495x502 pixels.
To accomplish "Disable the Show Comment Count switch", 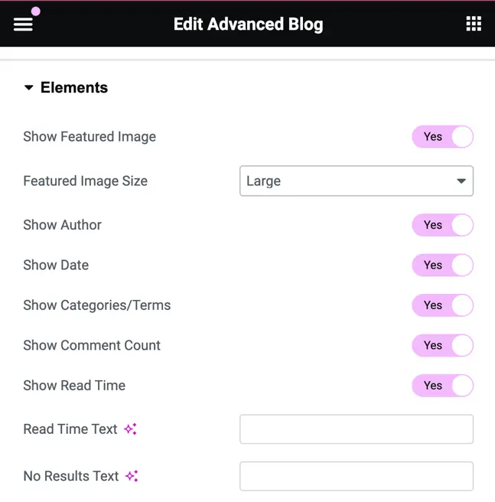I will (442, 345).
